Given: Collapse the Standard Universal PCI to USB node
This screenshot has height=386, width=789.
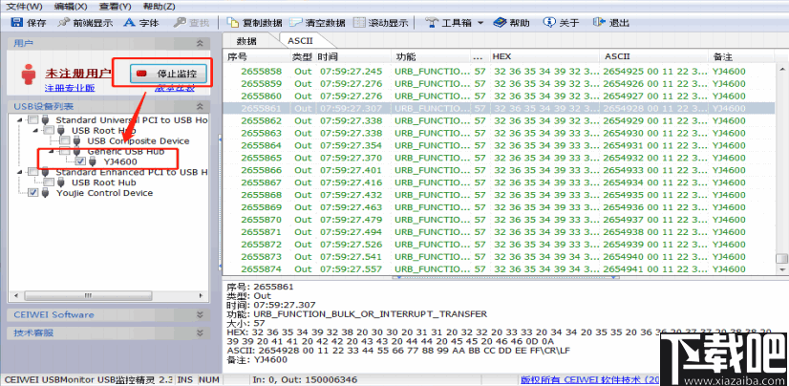Looking at the screenshot, I should (20, 119).
